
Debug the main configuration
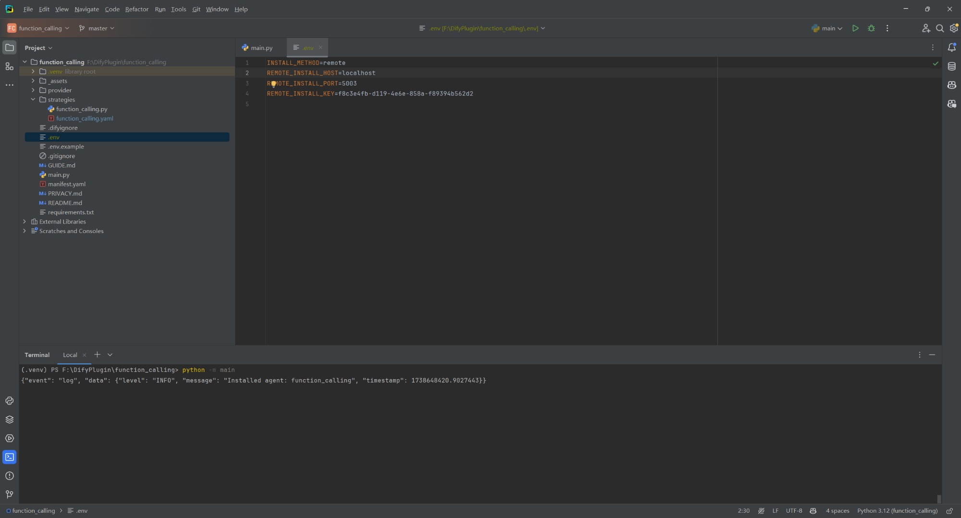tap(871, 28)
